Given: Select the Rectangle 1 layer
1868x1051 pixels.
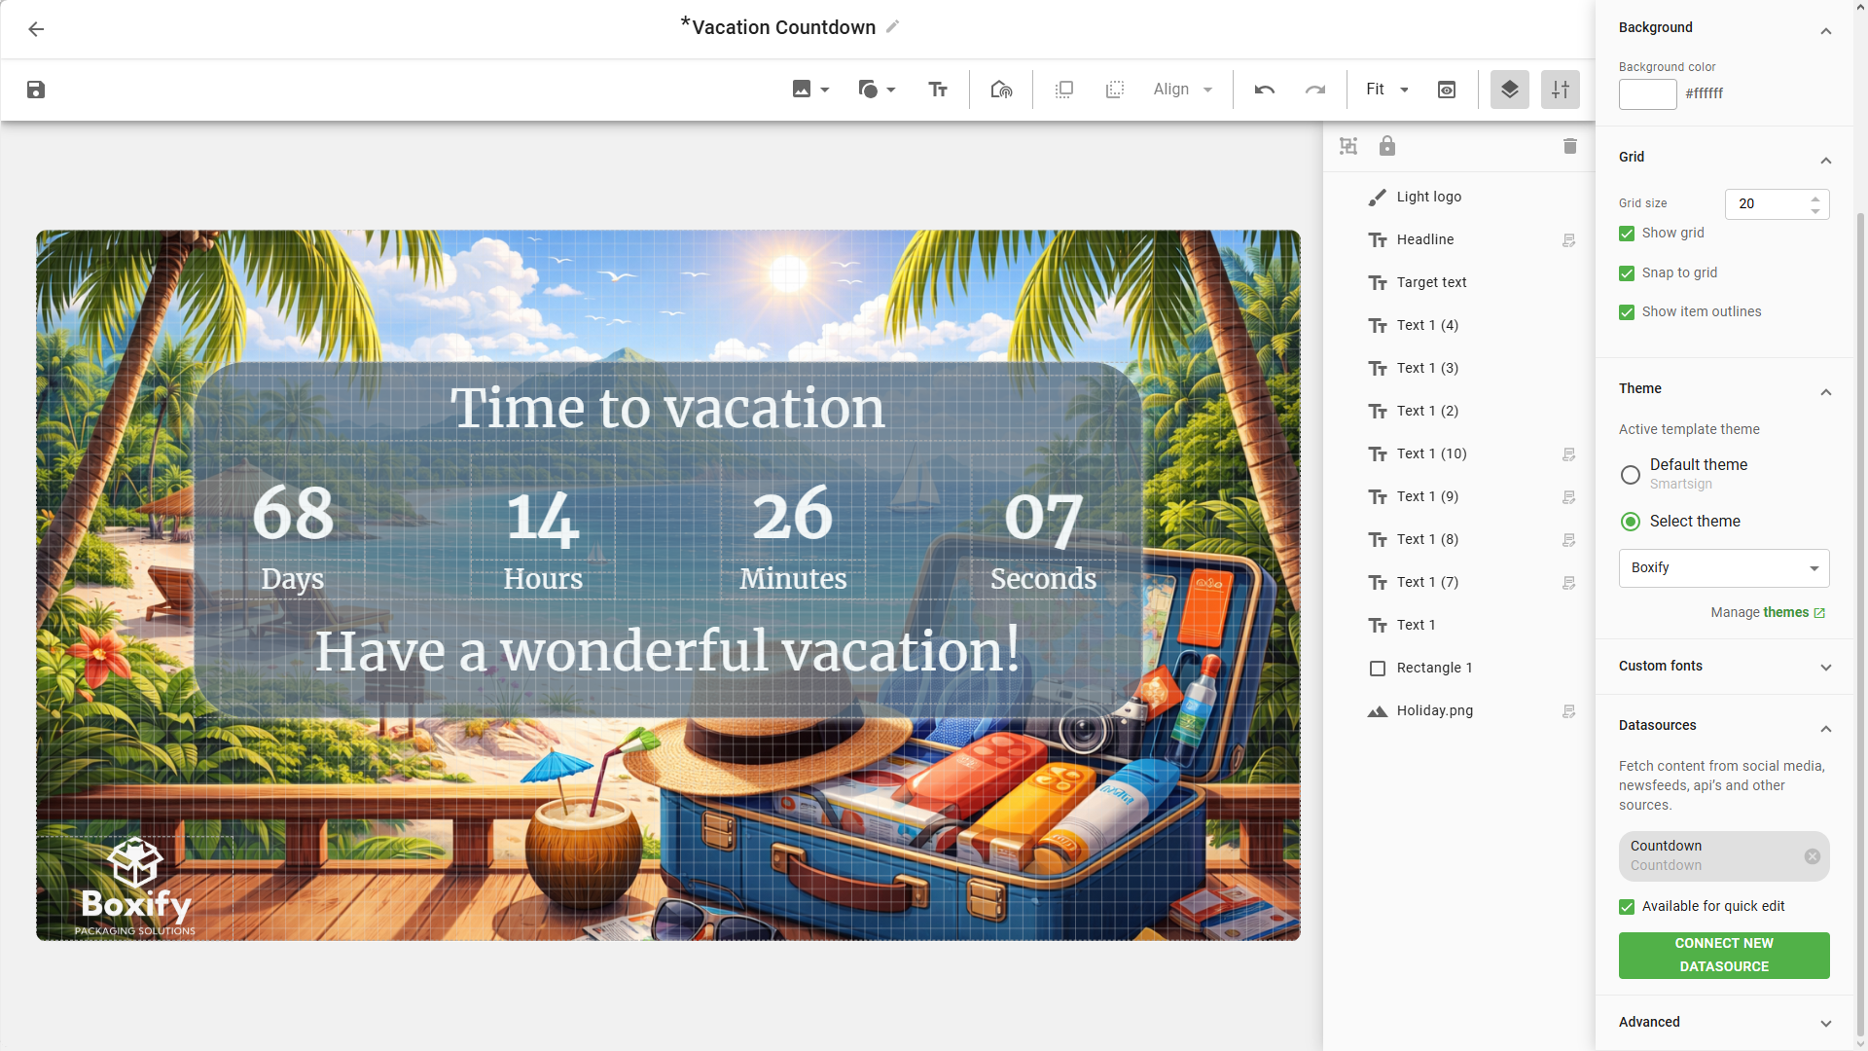Looking at the screenshot, I should coord(1434,668).
